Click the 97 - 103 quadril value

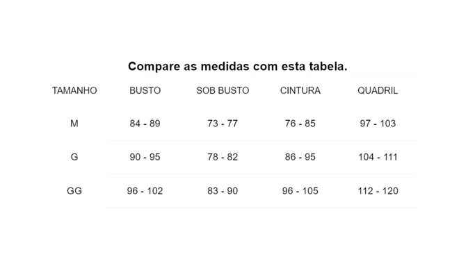378,124
